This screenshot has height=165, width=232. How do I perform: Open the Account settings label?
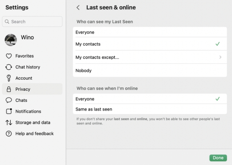pyautogui.click(x=24, y=78)
